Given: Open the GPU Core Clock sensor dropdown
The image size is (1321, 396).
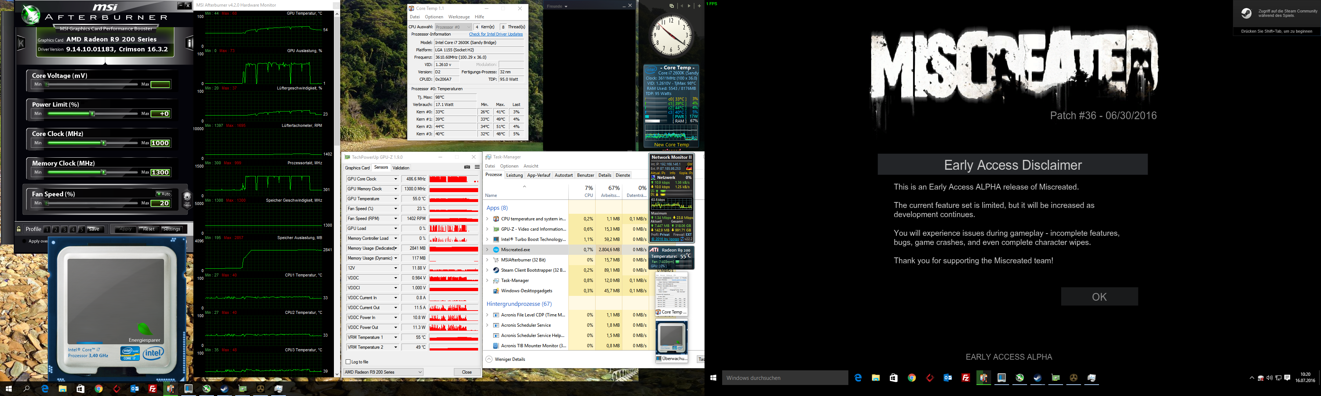Looking at the screenshot, I should pyautogui.click(x=395, y=179).
